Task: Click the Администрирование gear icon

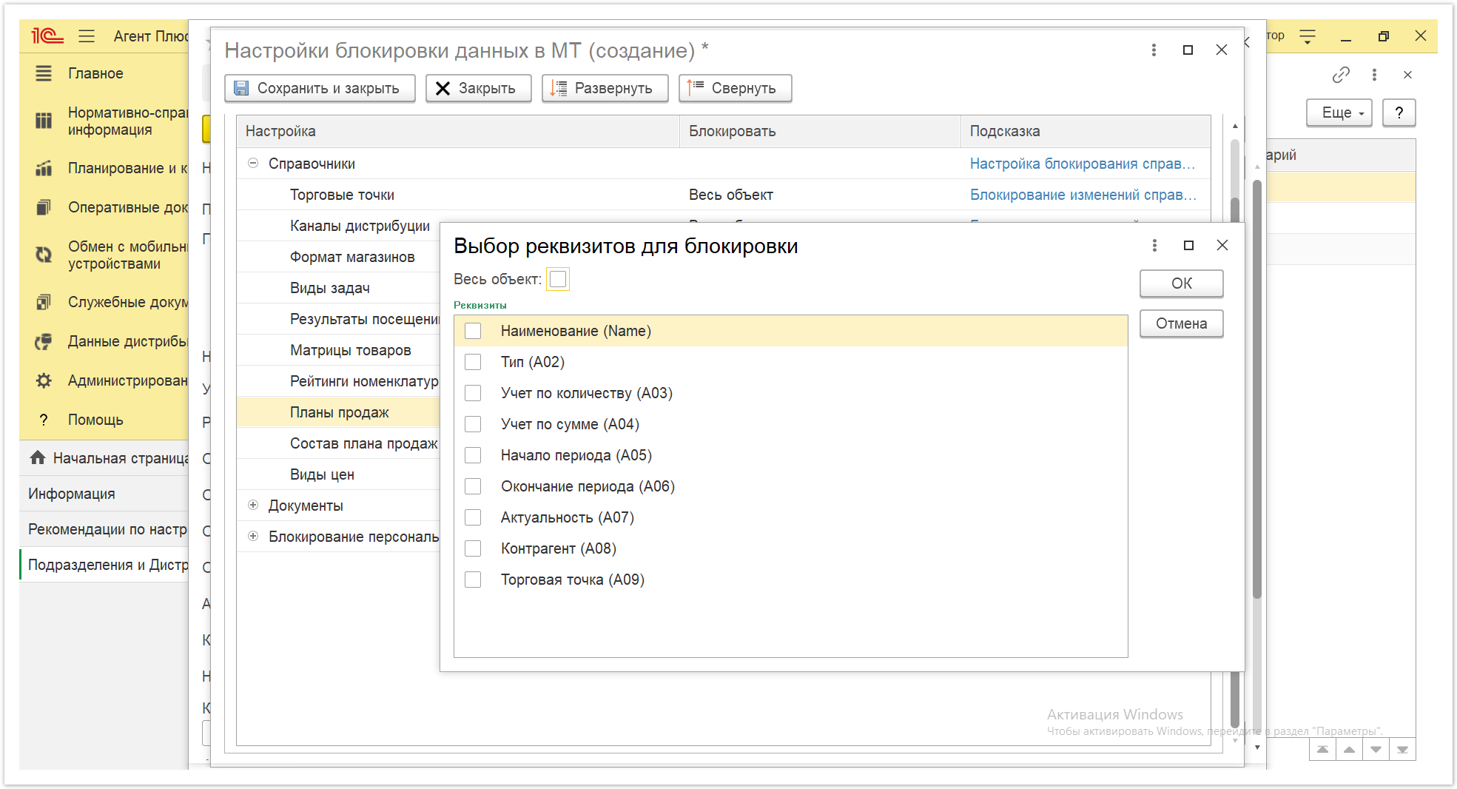Action: (x=44, y=380)
